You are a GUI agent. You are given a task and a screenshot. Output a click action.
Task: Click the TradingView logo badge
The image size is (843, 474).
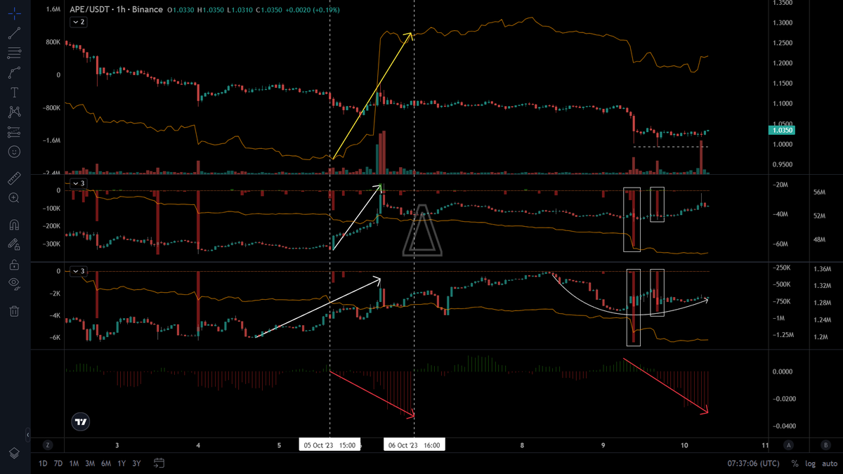click(x=80, y=421)
